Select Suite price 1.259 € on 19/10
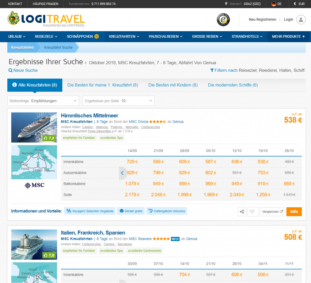Viewport: 311px width, 283px height. pos(263,195)
